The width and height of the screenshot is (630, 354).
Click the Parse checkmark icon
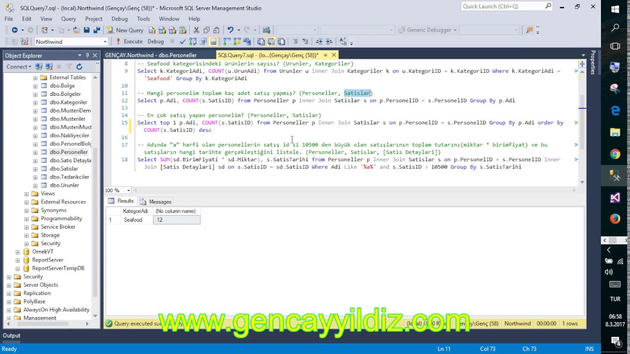183,42
